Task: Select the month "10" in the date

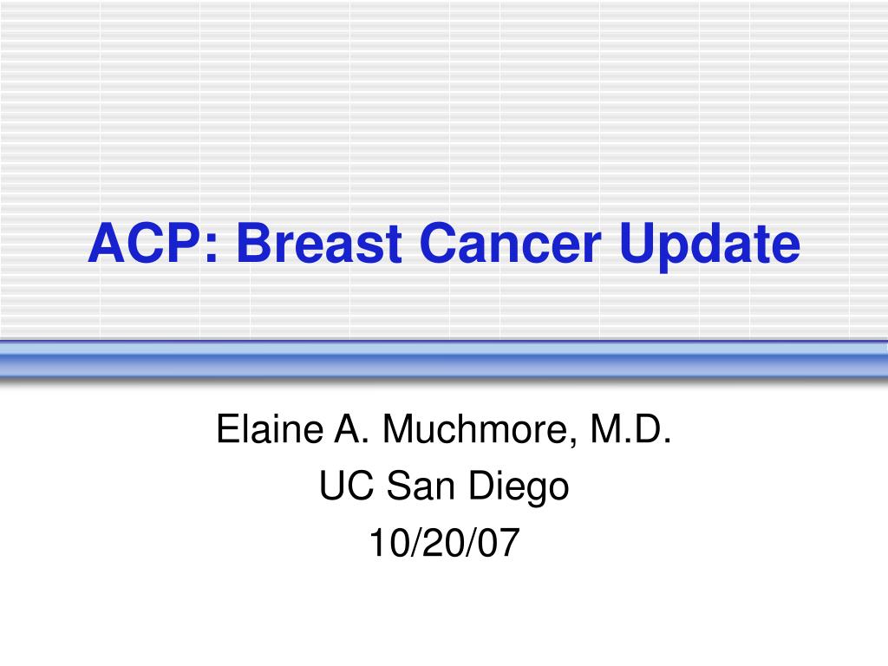Action: [x=389, y=543]
